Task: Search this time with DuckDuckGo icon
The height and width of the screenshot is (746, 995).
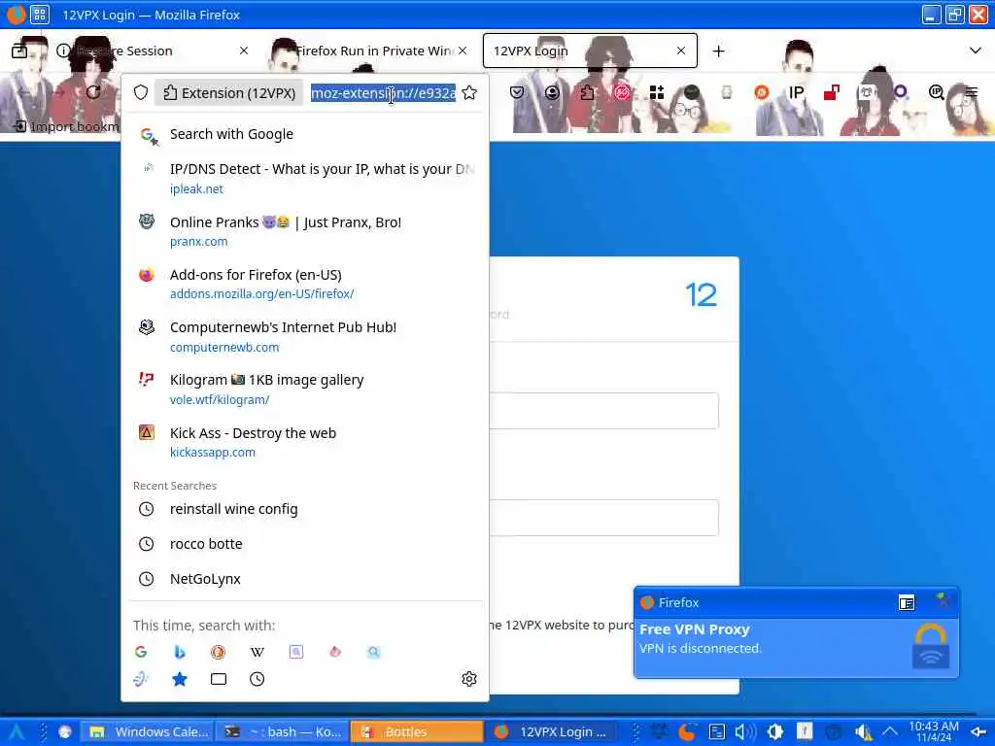Action: (x=219, y=652)
